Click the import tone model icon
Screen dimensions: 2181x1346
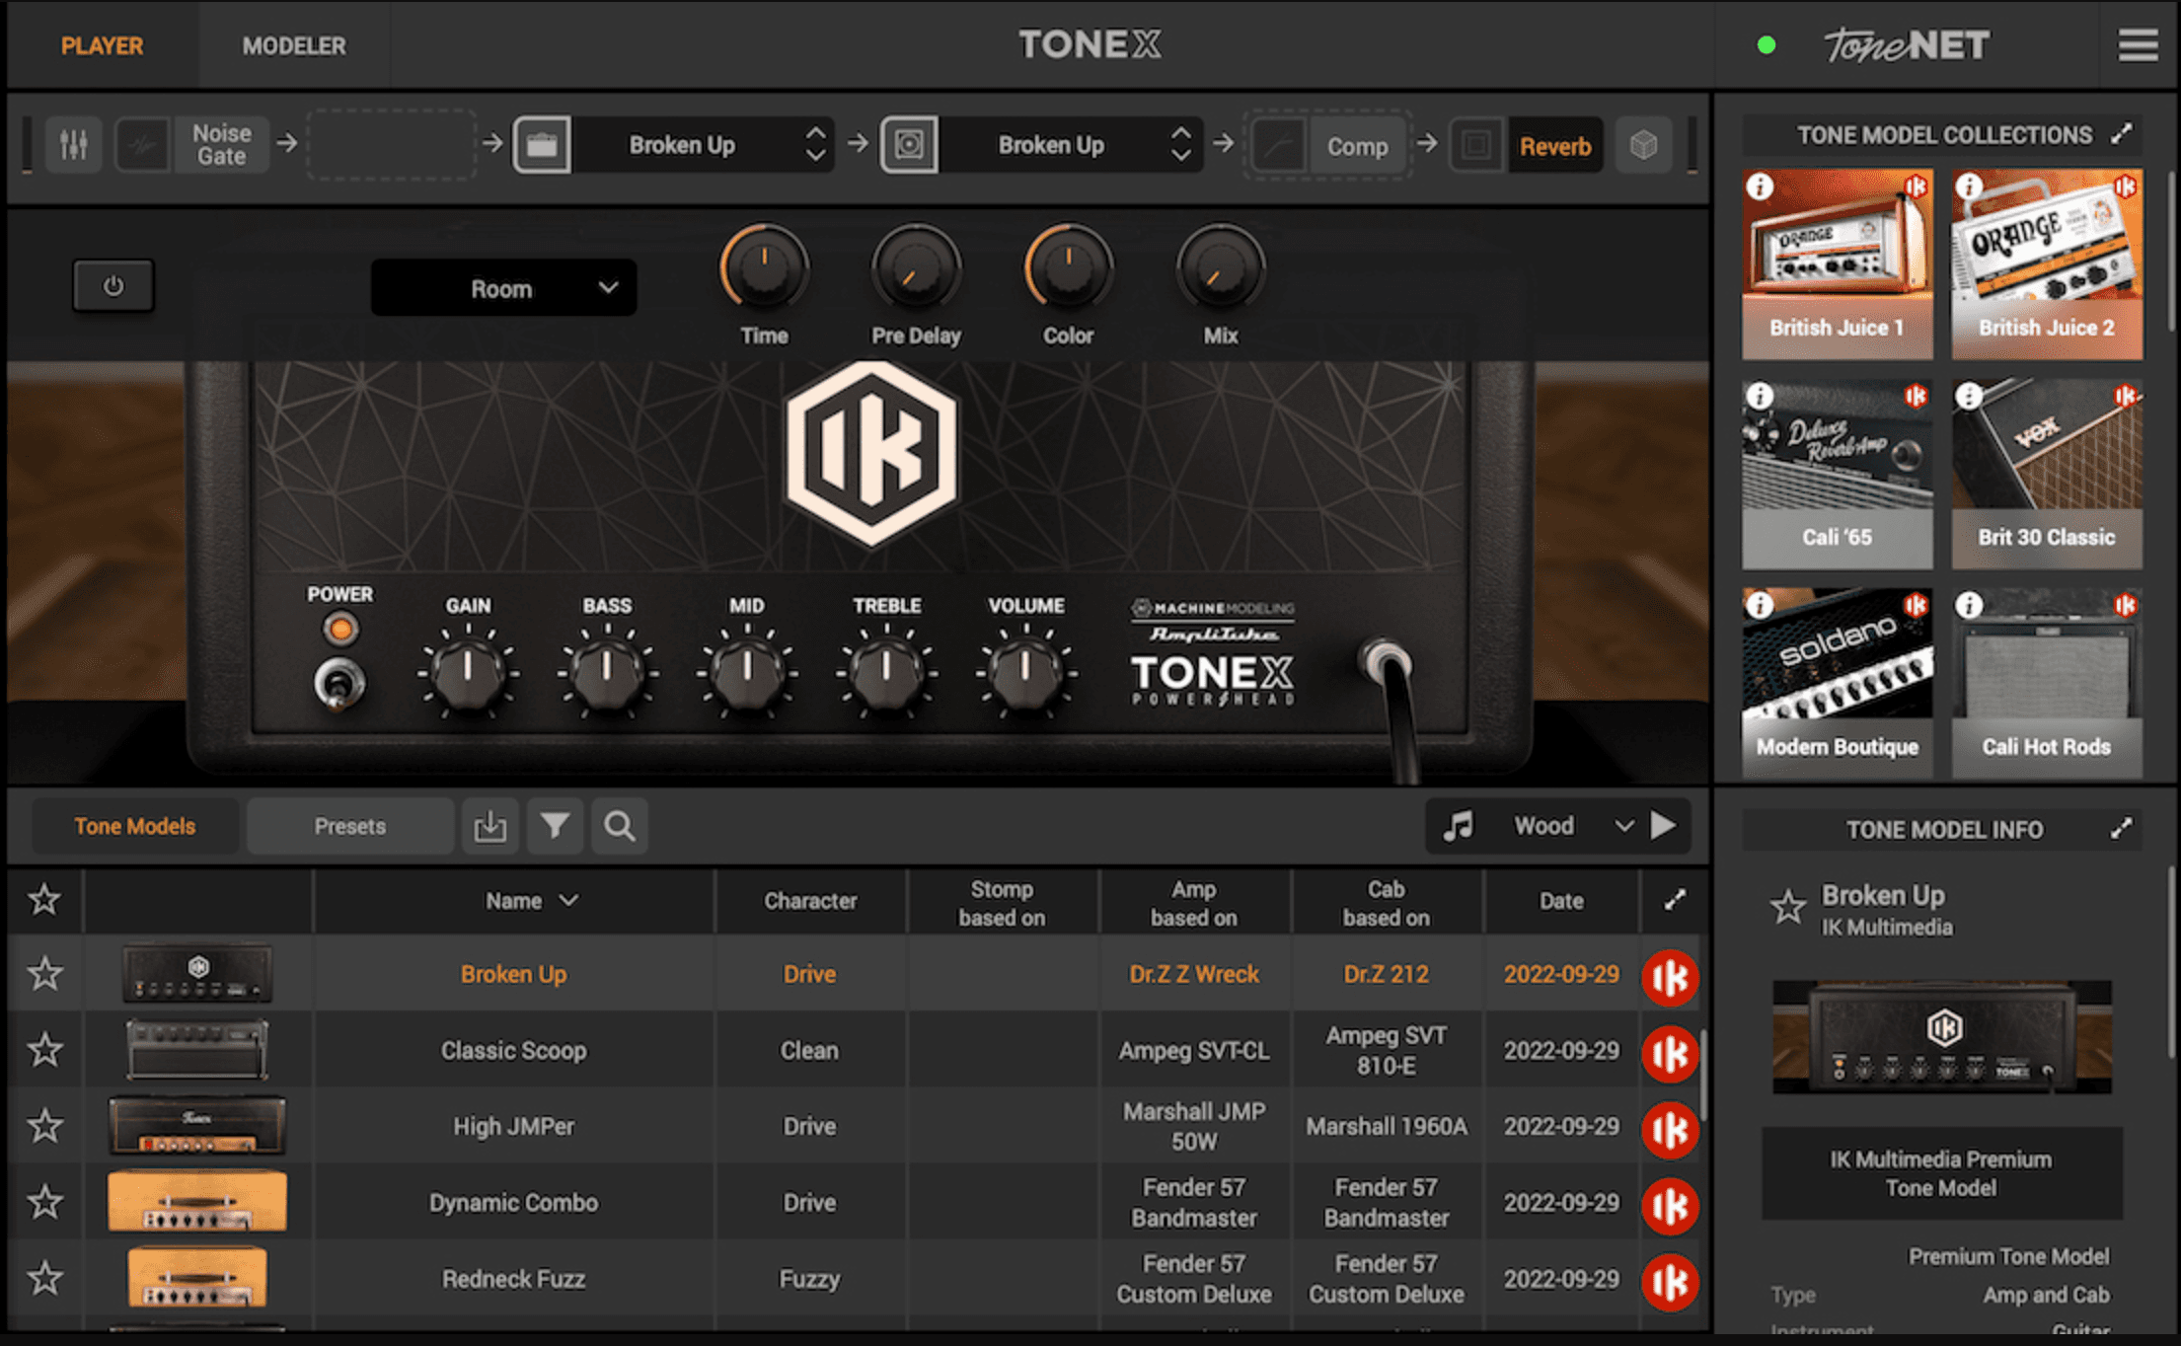(x=489, y=826)
